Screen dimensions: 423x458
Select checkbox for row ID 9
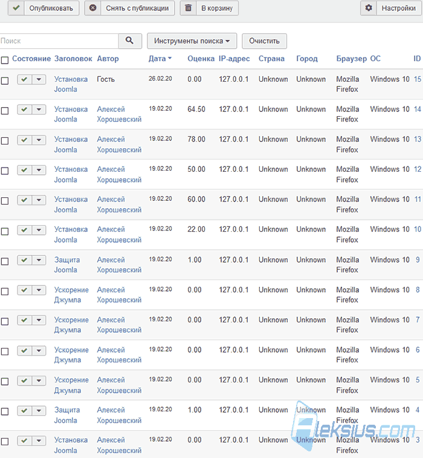(5, 261)
